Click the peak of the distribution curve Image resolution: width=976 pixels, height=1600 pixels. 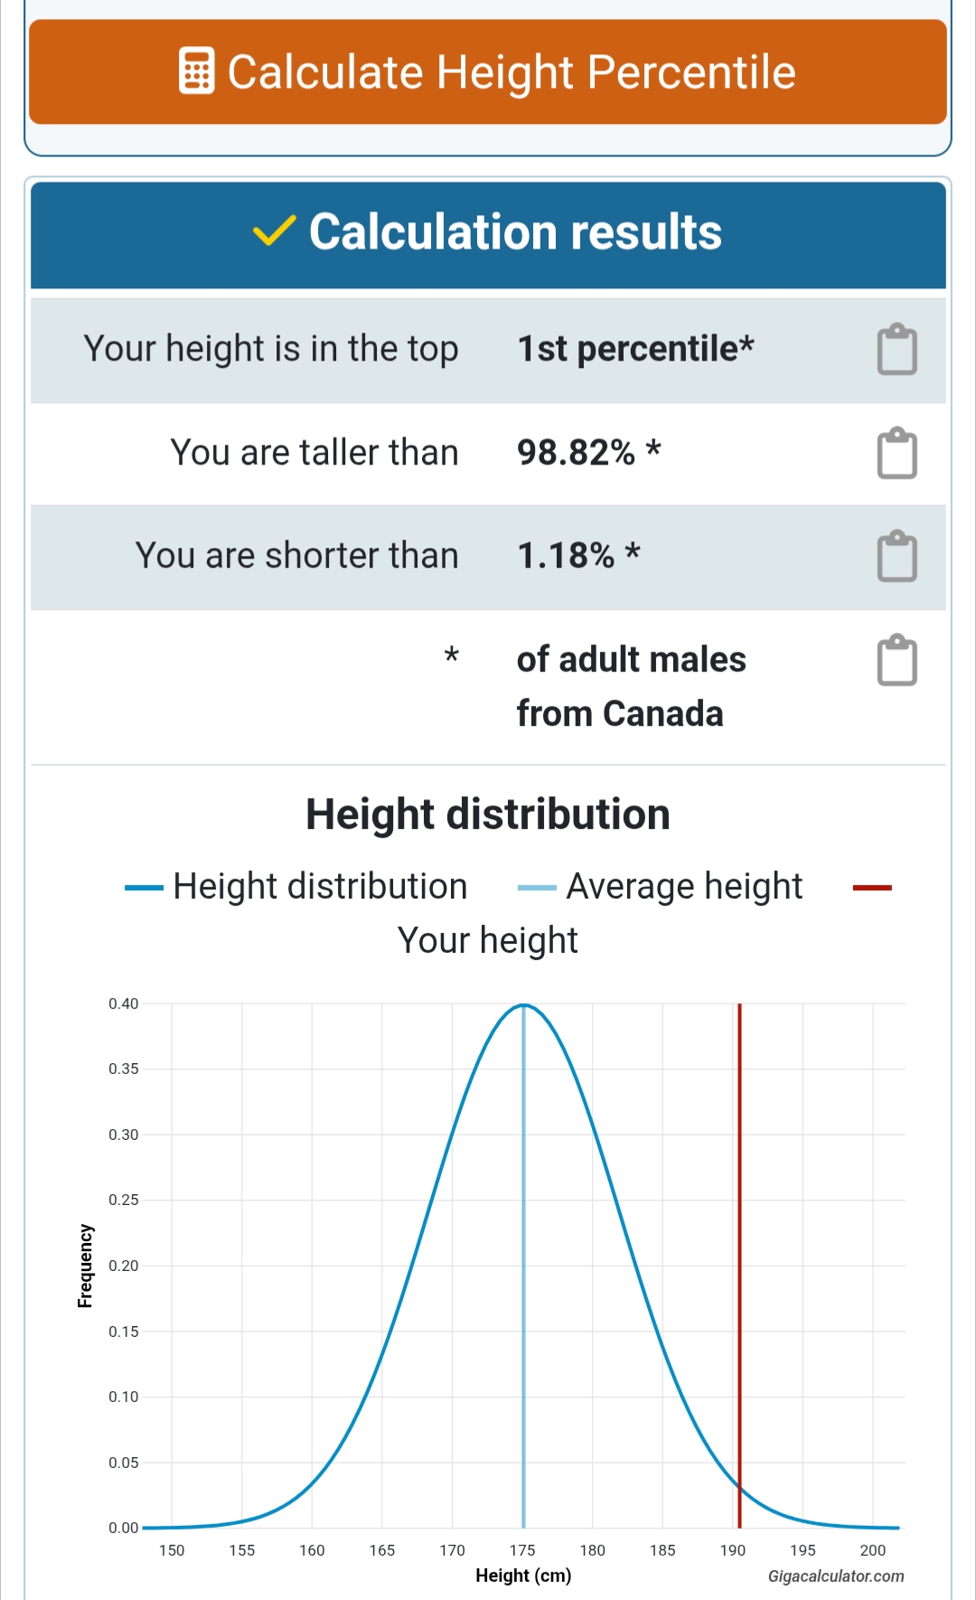point(523,1005)
